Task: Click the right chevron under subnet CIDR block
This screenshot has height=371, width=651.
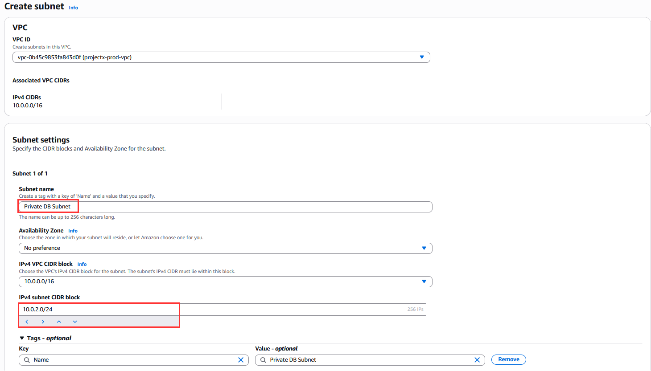Action: pyautogui.click(x=43, y=322)
